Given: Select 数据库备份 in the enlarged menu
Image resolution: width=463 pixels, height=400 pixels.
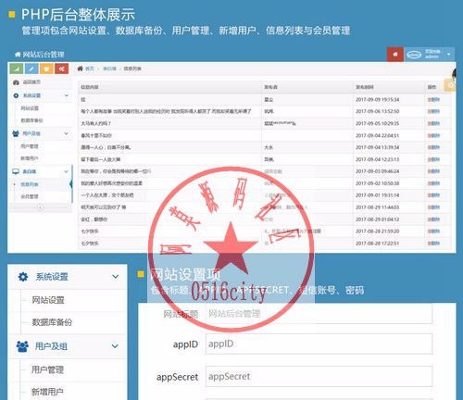Looking at the screenshot, I should click(52, 322).
